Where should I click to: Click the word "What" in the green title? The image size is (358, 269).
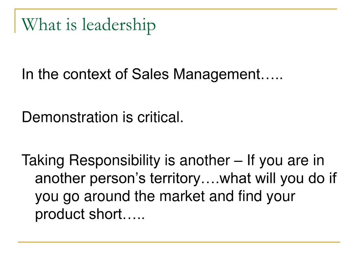point(41,25)
